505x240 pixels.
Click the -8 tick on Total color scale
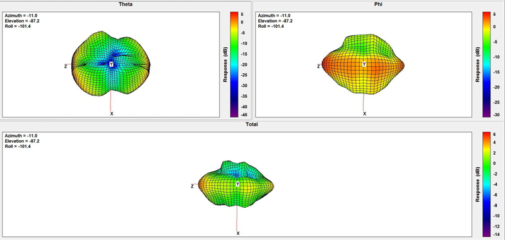coord(496,205)
